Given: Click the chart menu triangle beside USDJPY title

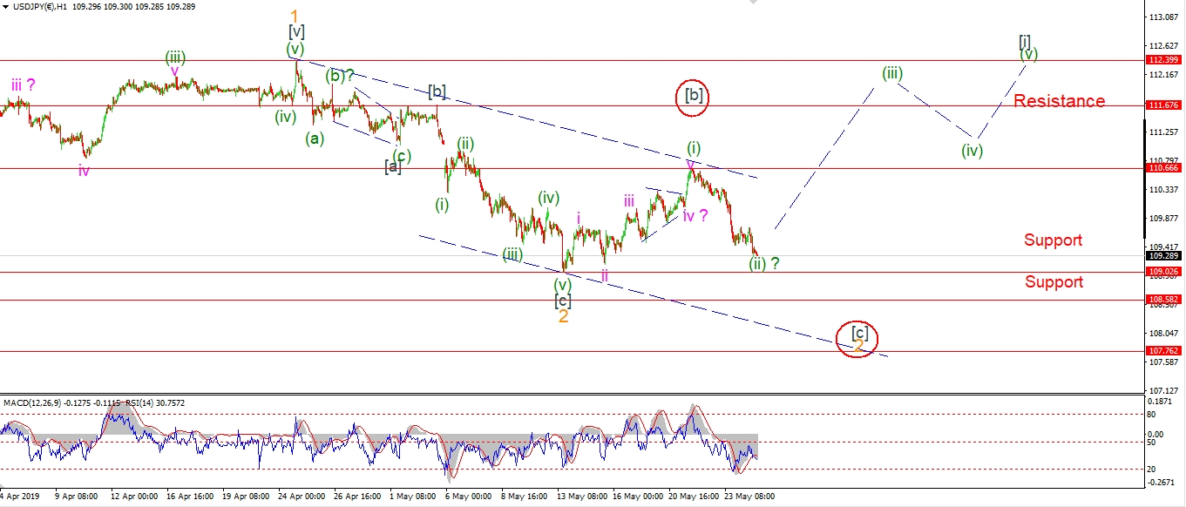Looking at the screenshot, I should click(x=6, y=5).
